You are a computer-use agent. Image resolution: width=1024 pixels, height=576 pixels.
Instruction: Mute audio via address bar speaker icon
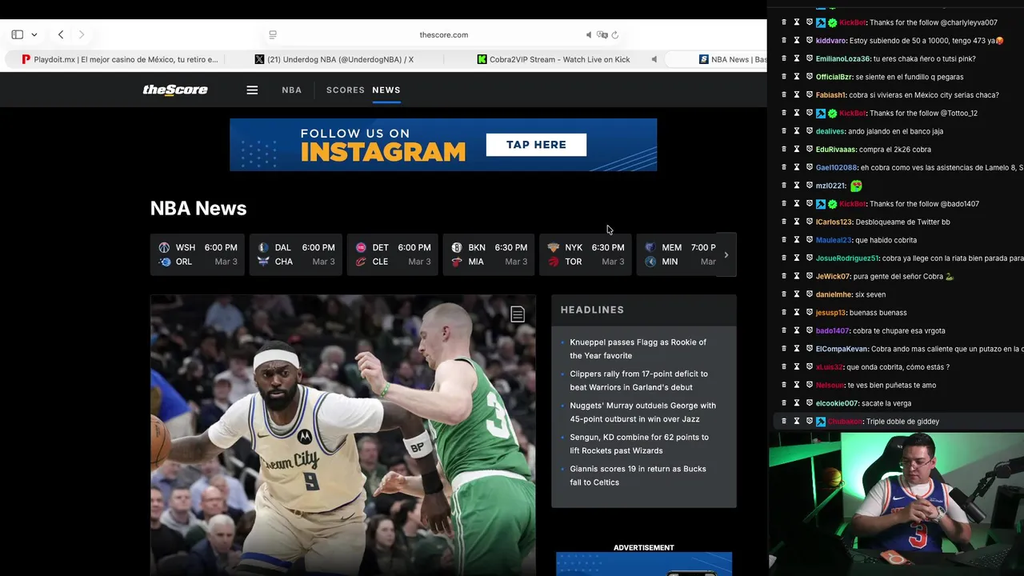[x=589, y=34]
